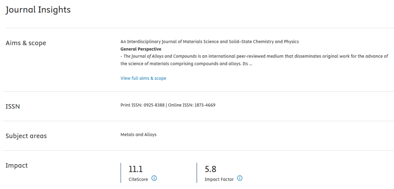This screenshot has width=394, height=189.
Task: Select the 11.1 CiteScore value
Action: click(136, 169)
